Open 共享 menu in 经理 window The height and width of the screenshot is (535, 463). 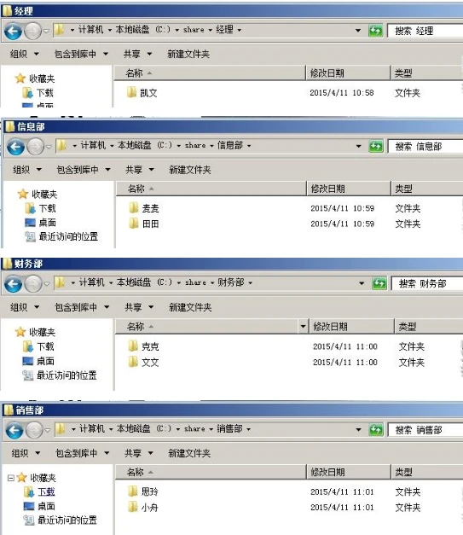click(x=137, y=54)
